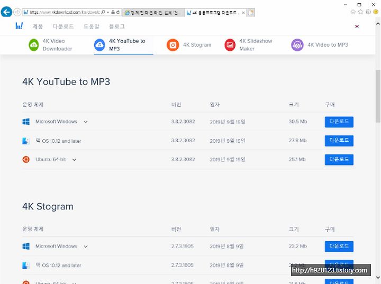
Task: Open the address bar dropdown arrow
Action: coord(108,12)
